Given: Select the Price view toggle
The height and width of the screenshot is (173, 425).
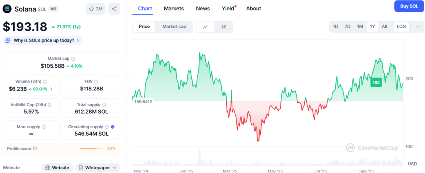Looking at the screenshot, I should 144,27.
